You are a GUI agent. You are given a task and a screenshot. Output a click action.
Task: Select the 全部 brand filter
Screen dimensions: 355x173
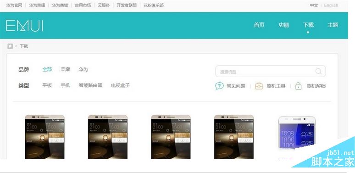click(47, 69)
